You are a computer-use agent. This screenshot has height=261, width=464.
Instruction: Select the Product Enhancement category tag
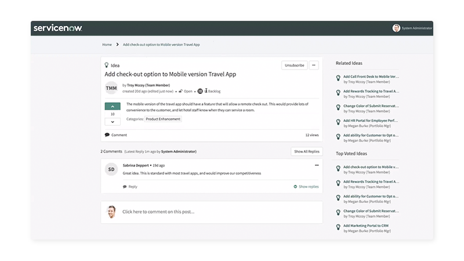(163, 119)
